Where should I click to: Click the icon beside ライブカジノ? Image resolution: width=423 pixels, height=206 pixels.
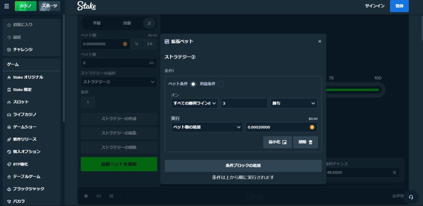(9, 115)
